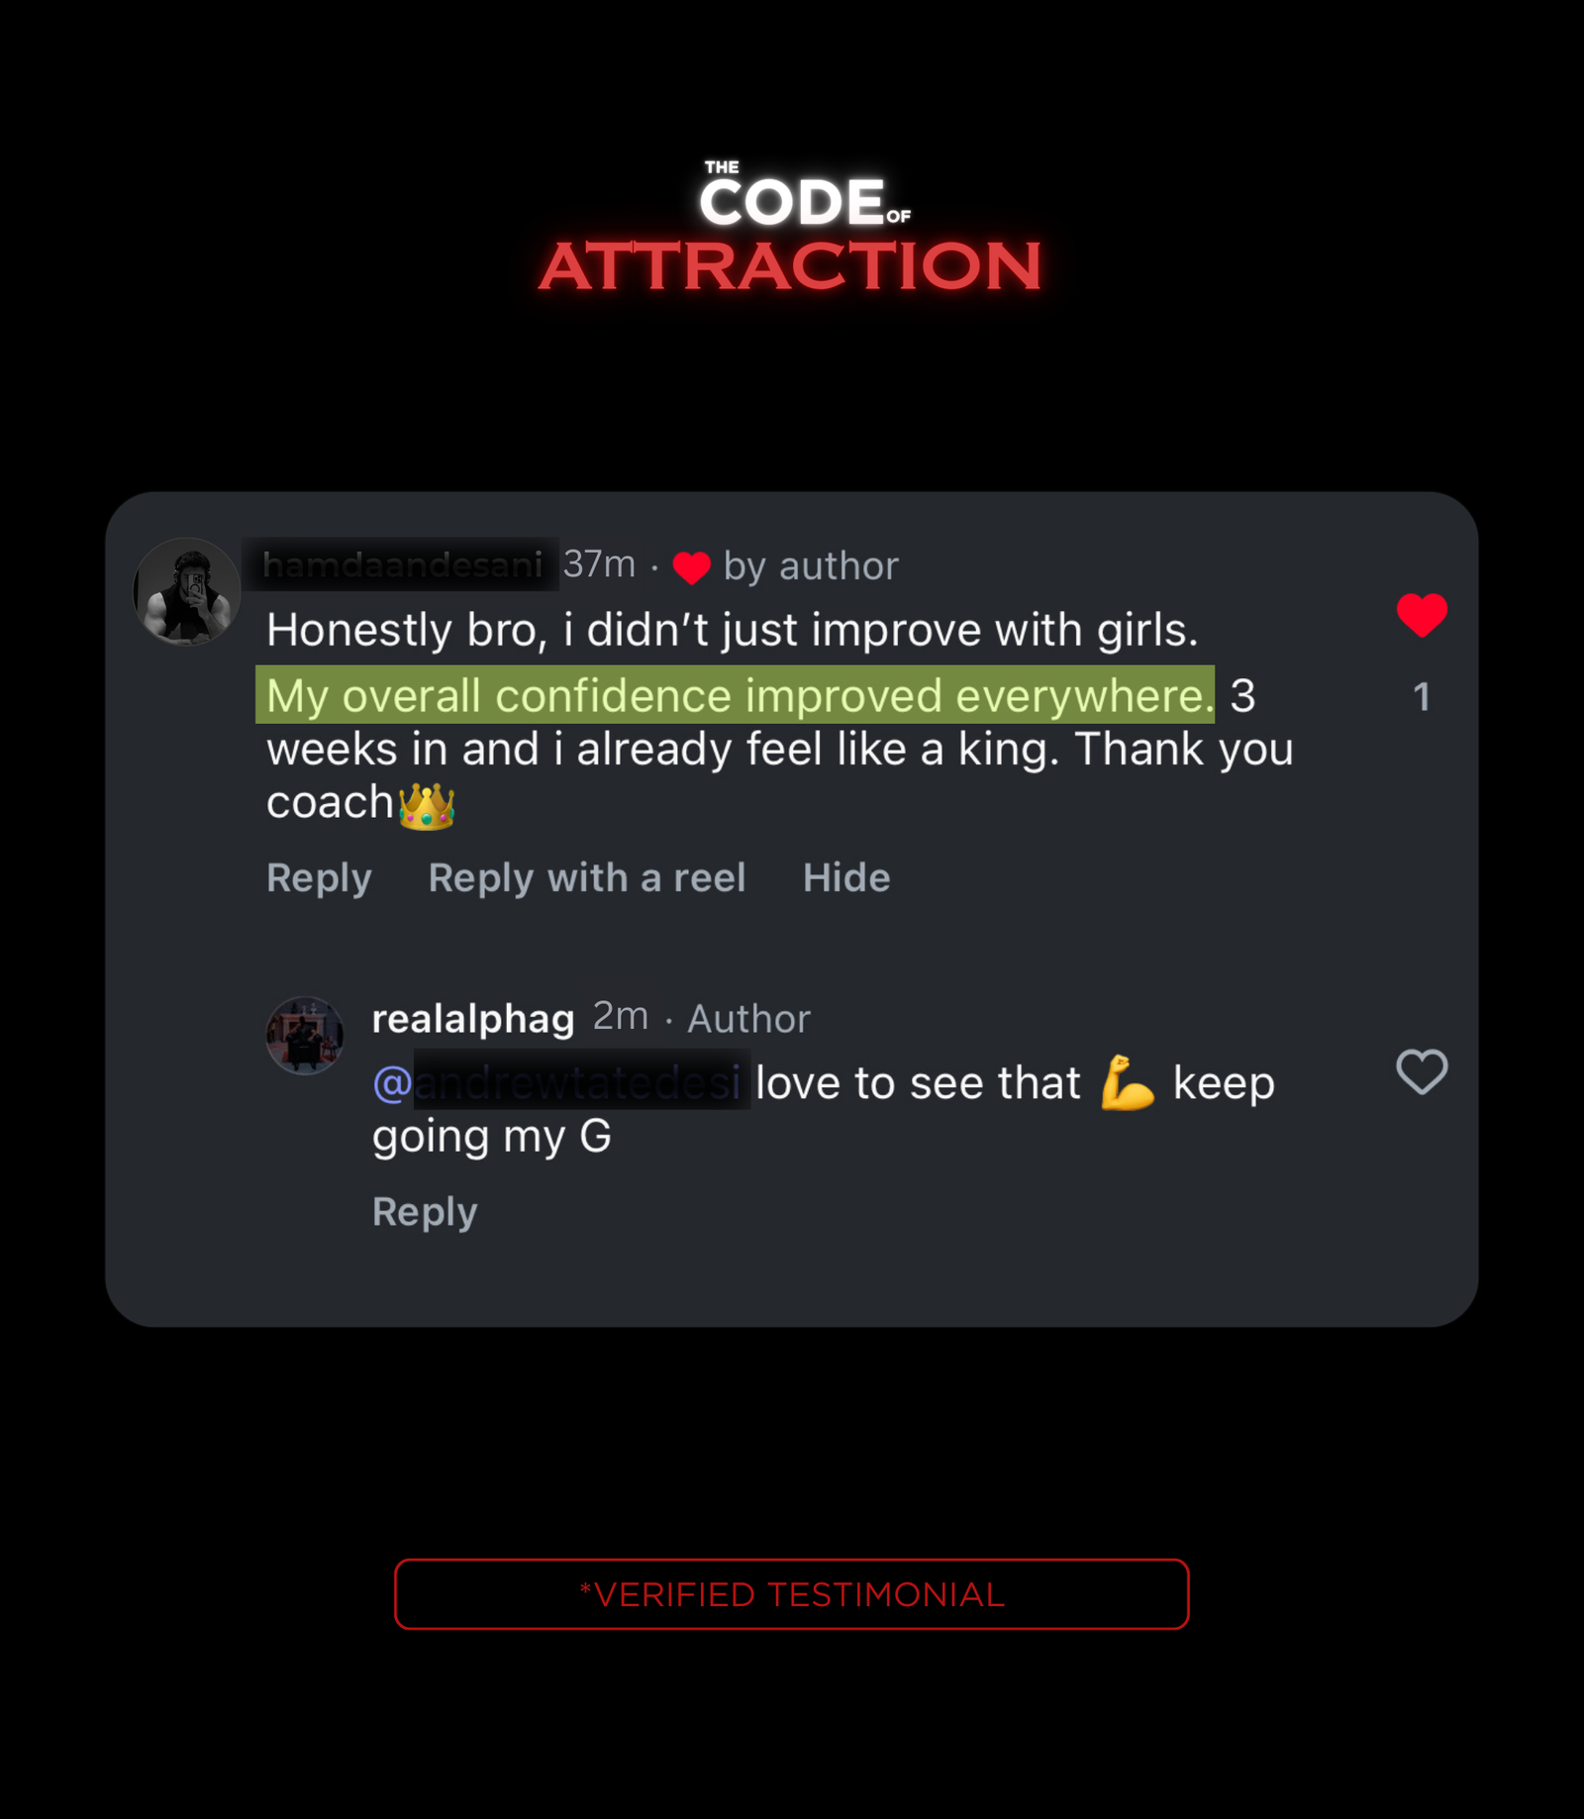
Task: Click Reply under the first comment
Action: [319, 878]
